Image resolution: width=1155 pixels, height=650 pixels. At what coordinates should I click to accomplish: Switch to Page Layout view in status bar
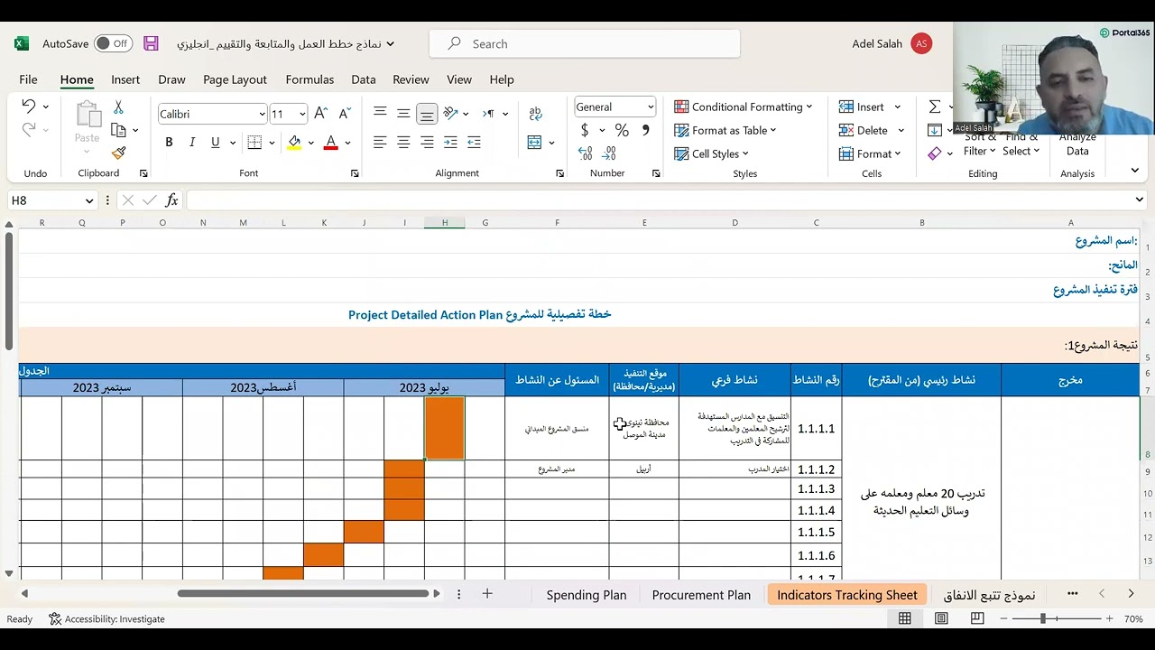coord(941,618)
